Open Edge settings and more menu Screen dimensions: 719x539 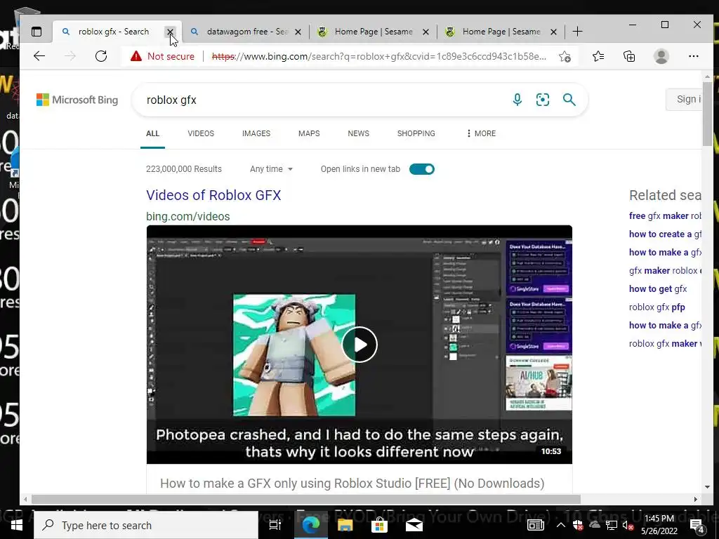pyautogui.click(x=693, y=56)
